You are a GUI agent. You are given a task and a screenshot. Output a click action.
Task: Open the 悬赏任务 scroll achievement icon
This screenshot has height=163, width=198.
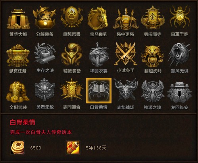[18, 56]
